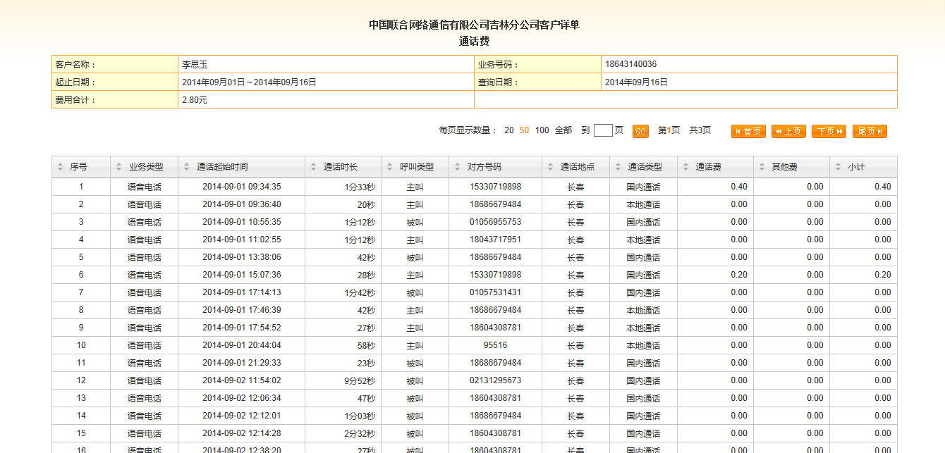Sort the 对方号码 column via its arrows
945x453 pixels.
tap(457, 167)
